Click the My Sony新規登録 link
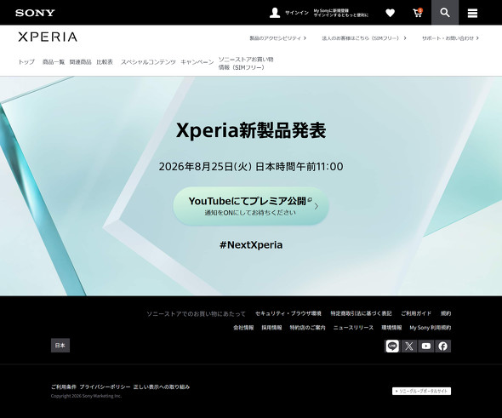This screenshot has height=418, width=502. [341, 13]
